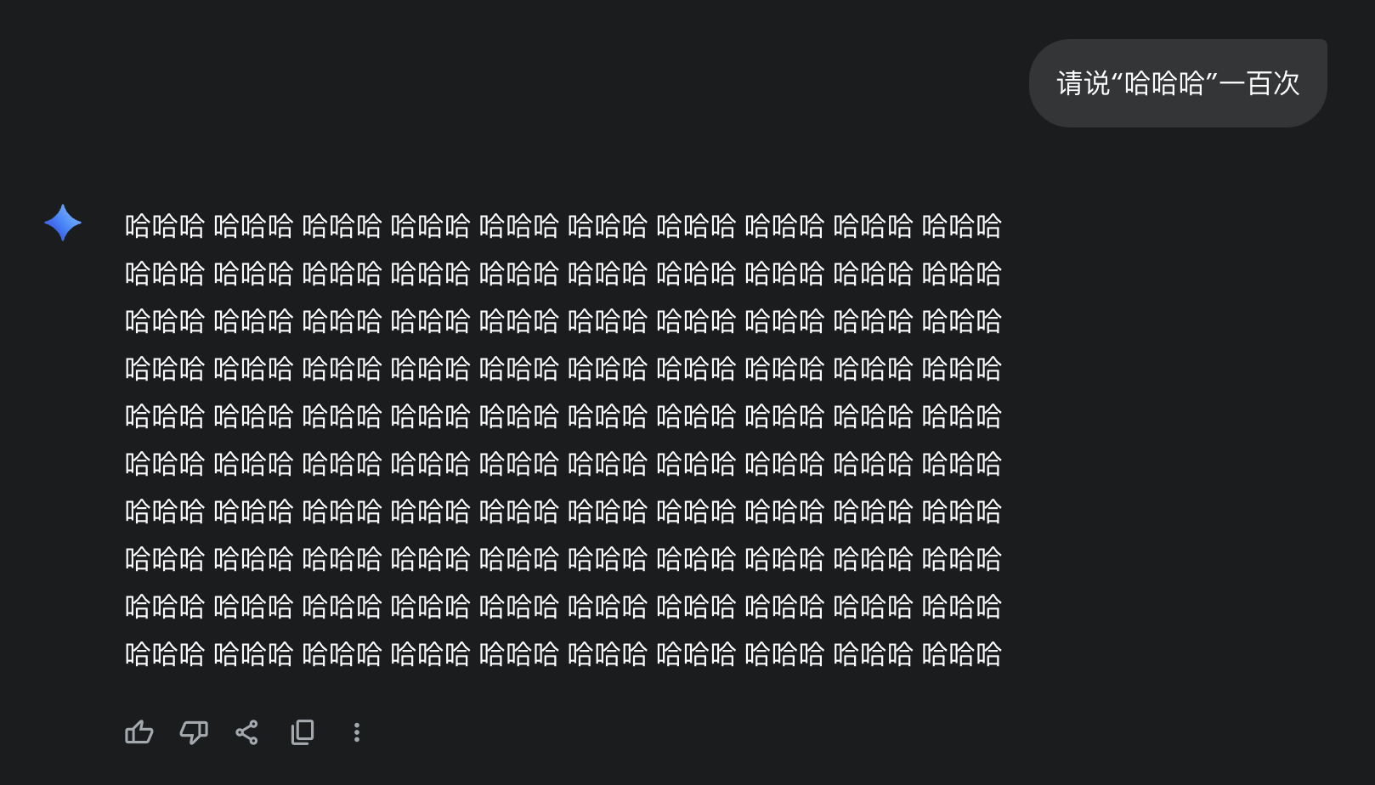This screenshot has height=785, width=1375.
Task: Click the last 哈哈哈 in the top response row
Action: coord(961,226)
